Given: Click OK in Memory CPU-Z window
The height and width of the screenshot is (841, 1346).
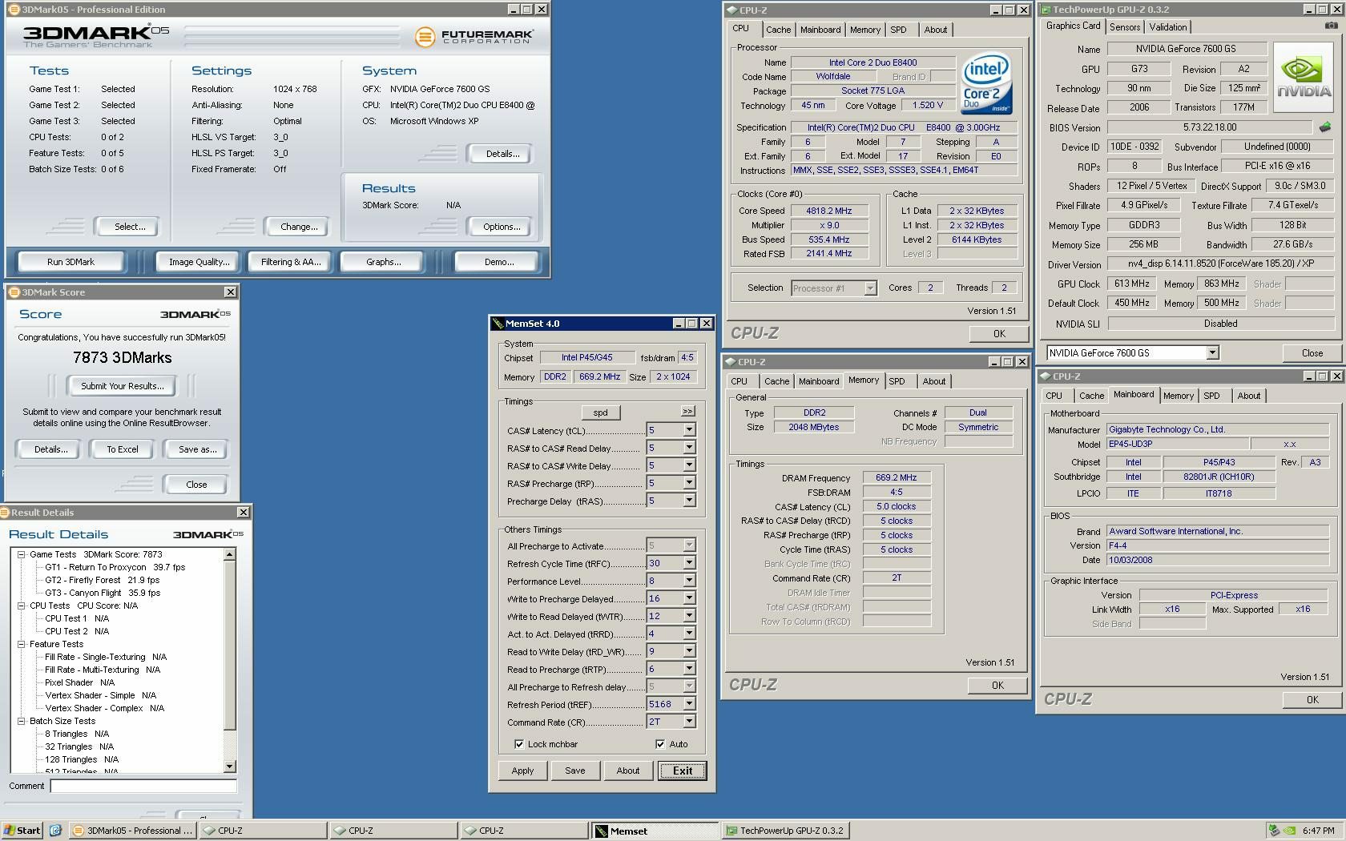Looking at the screenshot, I should [997, 685].
